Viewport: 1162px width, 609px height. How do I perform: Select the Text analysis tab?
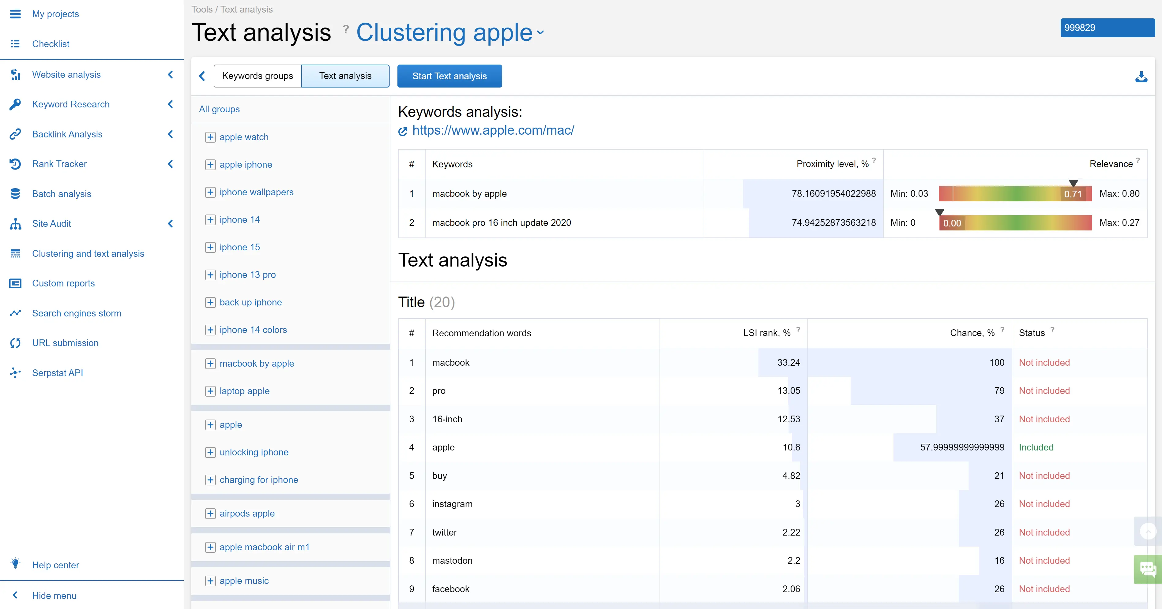point(345,76)
